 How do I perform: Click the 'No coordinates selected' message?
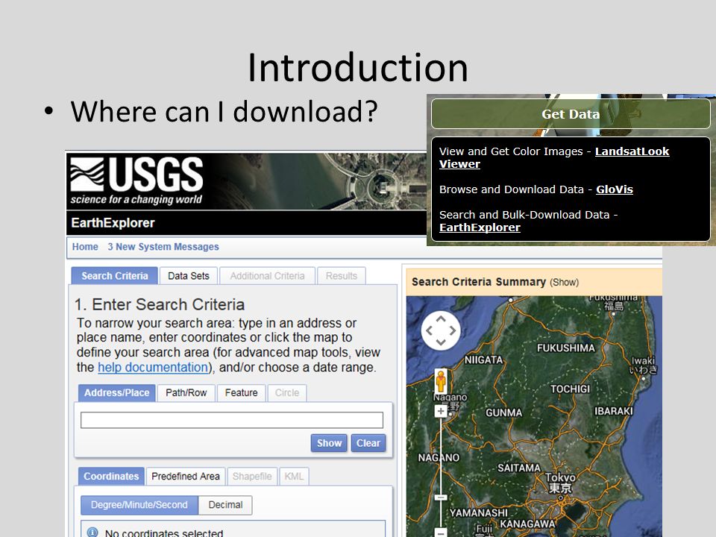tap(164, 533)
